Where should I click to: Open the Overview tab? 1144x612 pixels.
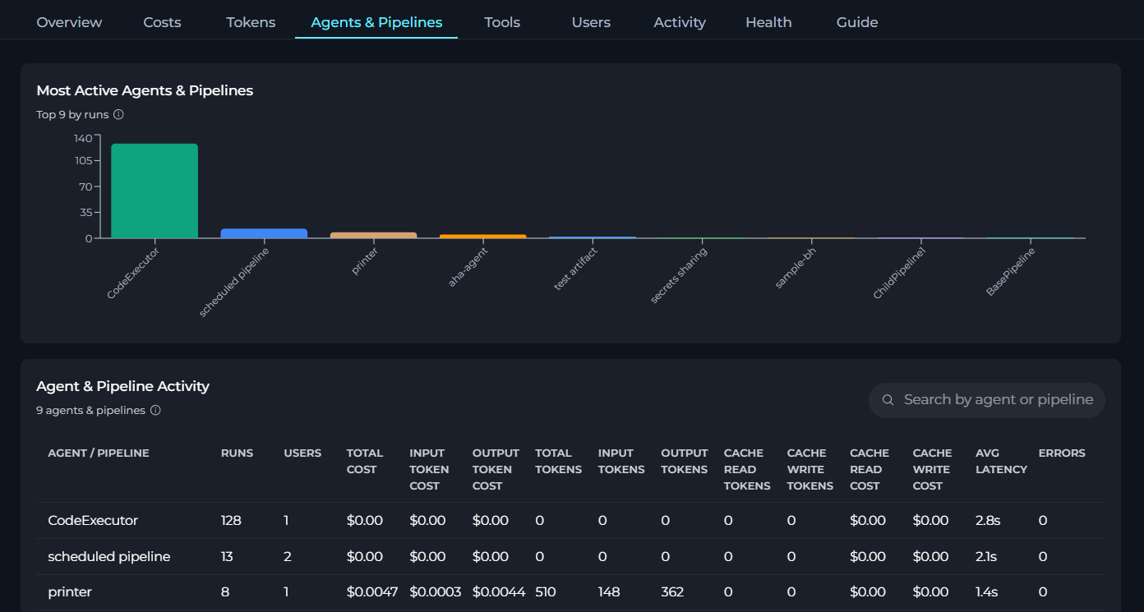click(69, 22)
